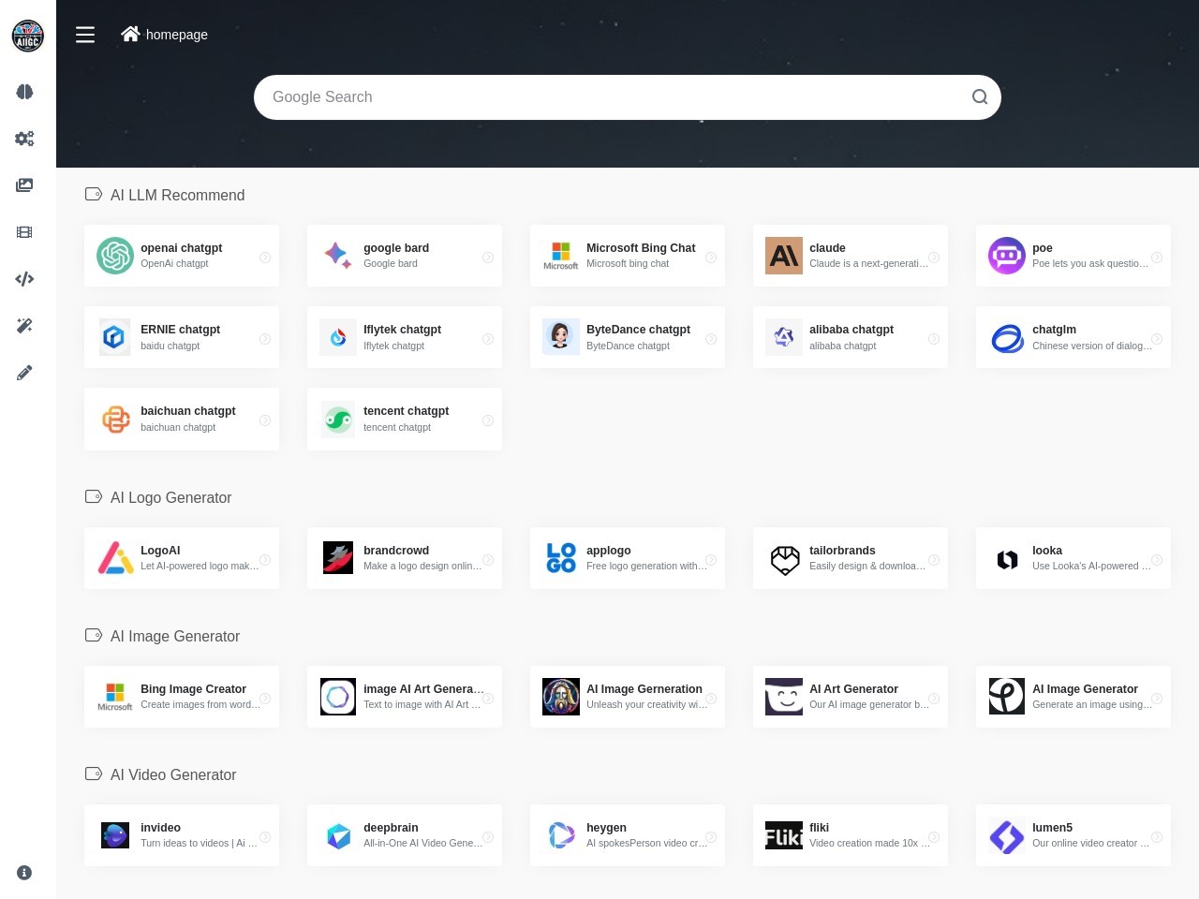The width and height of the screenshot is (1199, 899).
Task: Open the alibaba chatgpt card
Action: (x=851, y=337)
